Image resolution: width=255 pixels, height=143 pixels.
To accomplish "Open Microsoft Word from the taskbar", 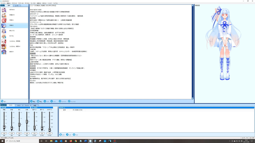I will point(85,141).
